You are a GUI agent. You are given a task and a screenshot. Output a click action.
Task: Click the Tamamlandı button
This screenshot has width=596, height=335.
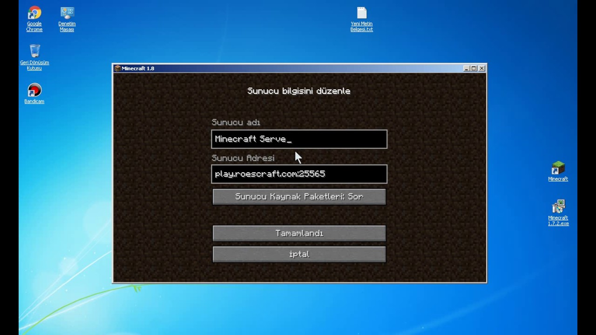299,233
